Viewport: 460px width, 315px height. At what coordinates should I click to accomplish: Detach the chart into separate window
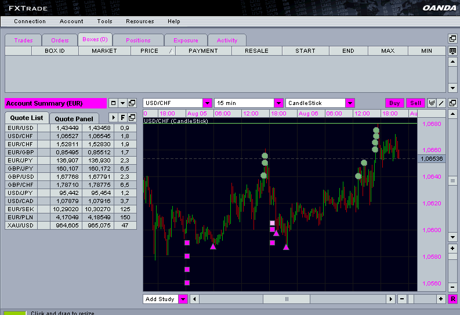pyautogui.click(x=452, y=103)
